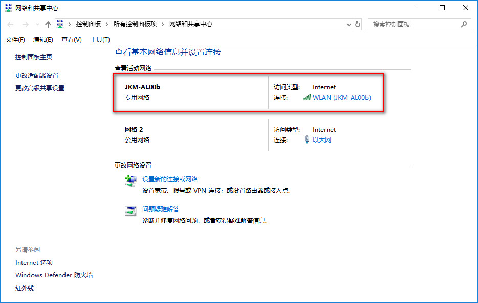Open the 工具(T) menu
The width and height of the screenshot is (478, 303).
[x=100, y=39]
